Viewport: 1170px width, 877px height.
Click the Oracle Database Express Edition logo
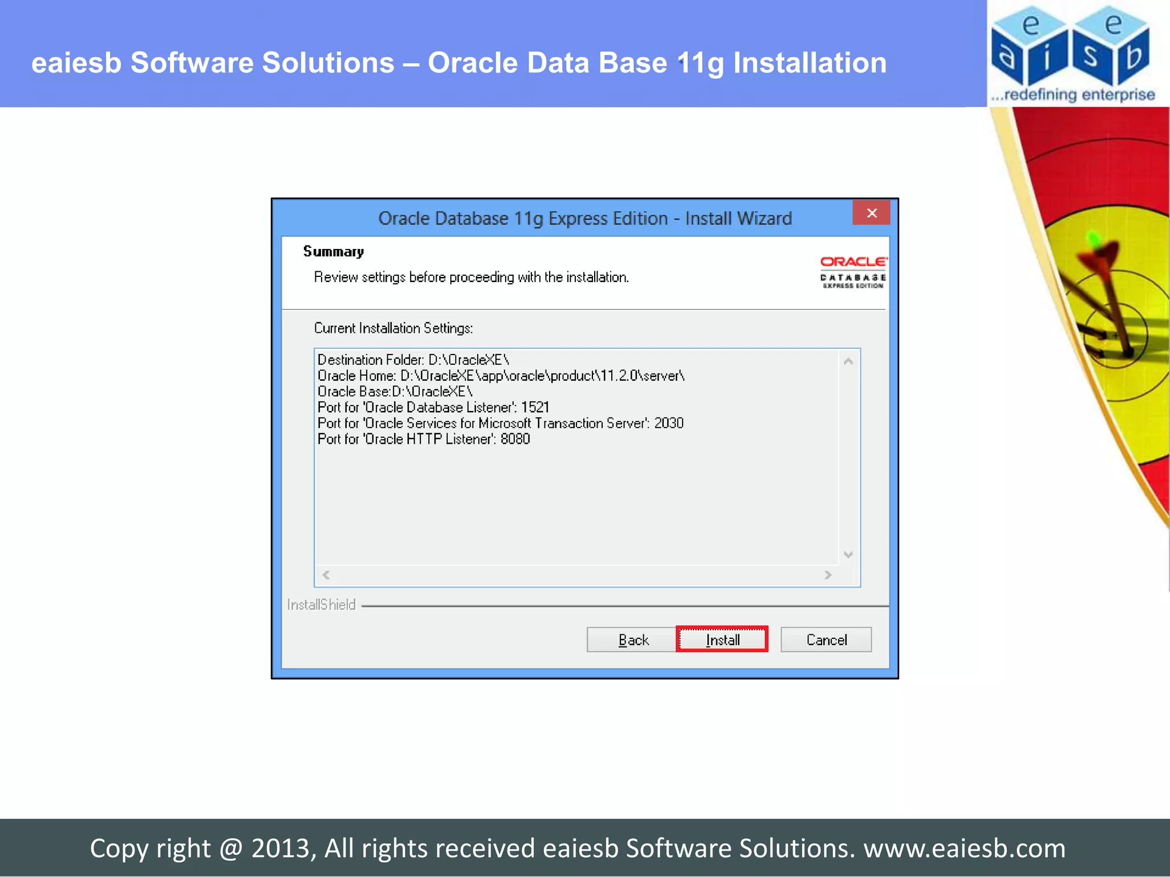854,272
